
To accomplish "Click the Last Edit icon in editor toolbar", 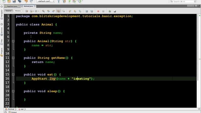I will pos(27,11).
